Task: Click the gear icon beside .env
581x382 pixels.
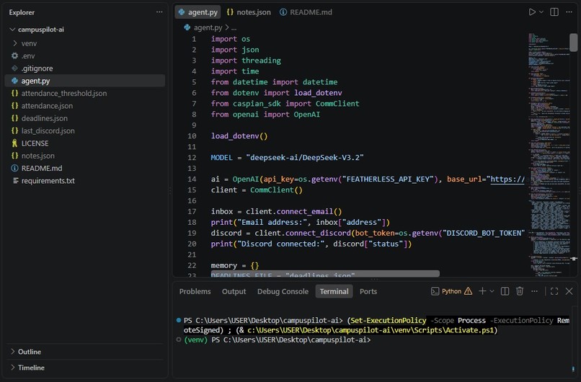Action: 15,56
